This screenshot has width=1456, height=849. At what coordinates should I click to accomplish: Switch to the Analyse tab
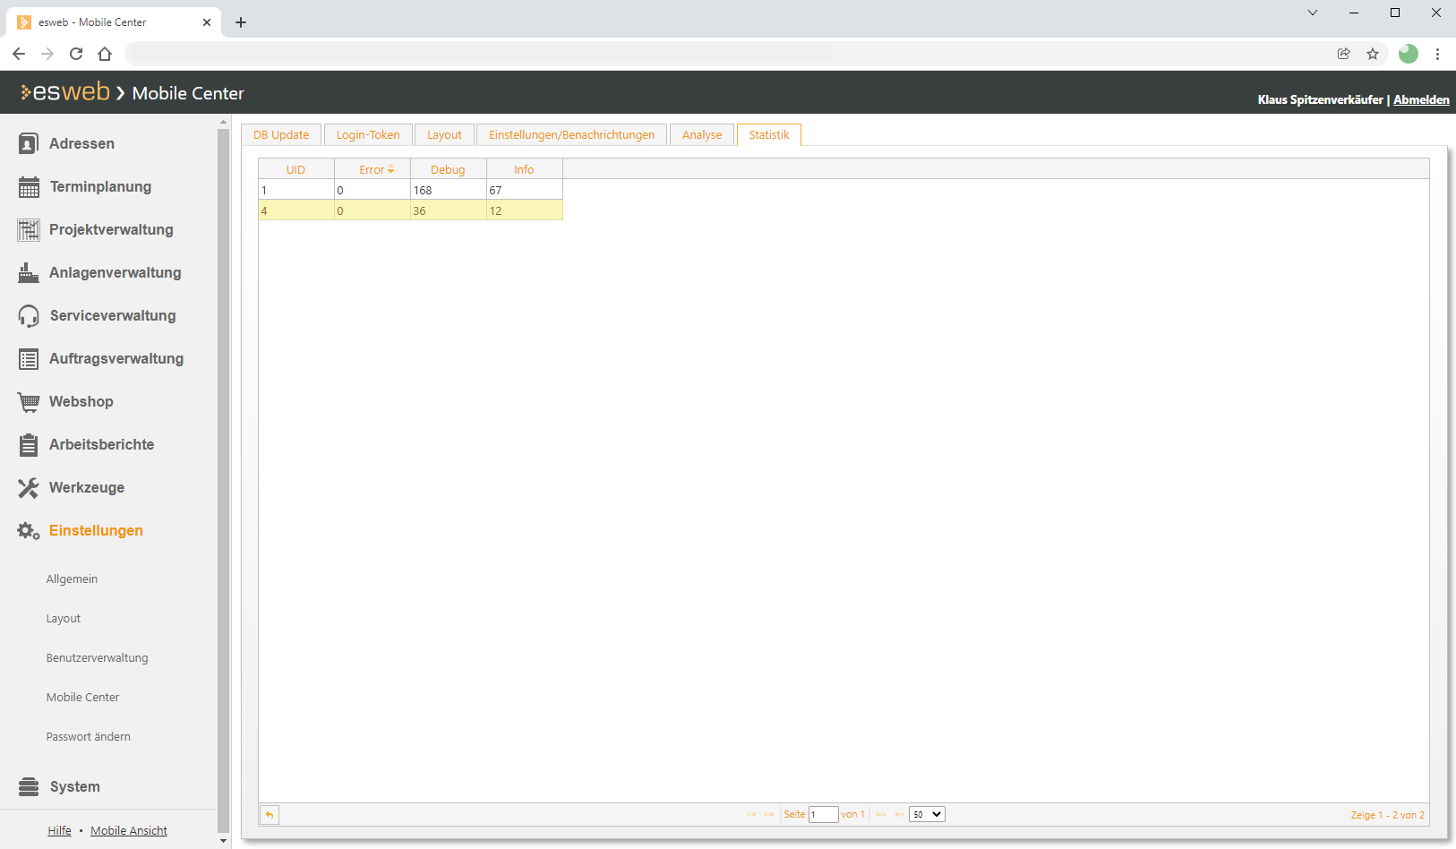(x=701, y=135)
